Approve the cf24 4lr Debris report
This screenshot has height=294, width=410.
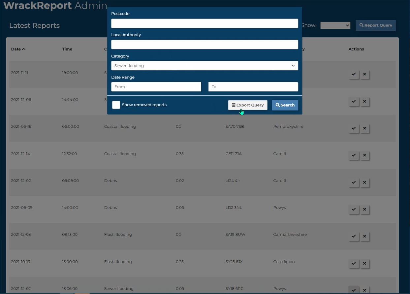pos(354,182)
